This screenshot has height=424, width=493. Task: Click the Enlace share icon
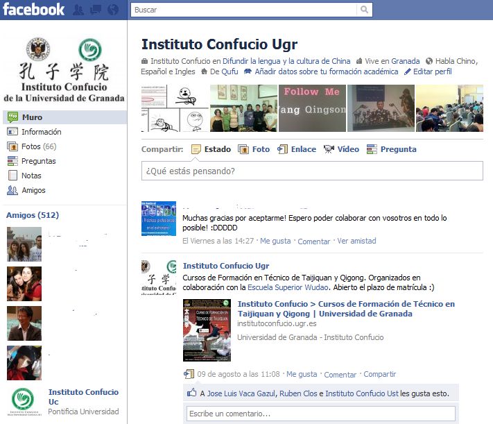tap(282, 149)
